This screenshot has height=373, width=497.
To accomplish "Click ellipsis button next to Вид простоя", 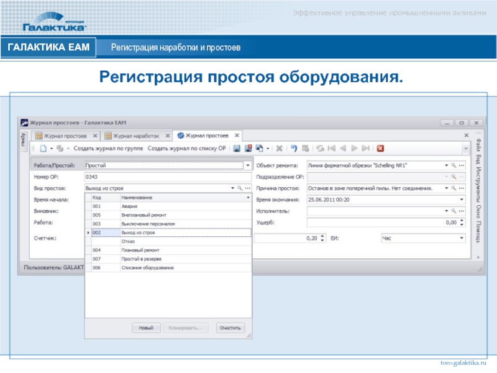I will pyautogui.click(x=247, y=188).
